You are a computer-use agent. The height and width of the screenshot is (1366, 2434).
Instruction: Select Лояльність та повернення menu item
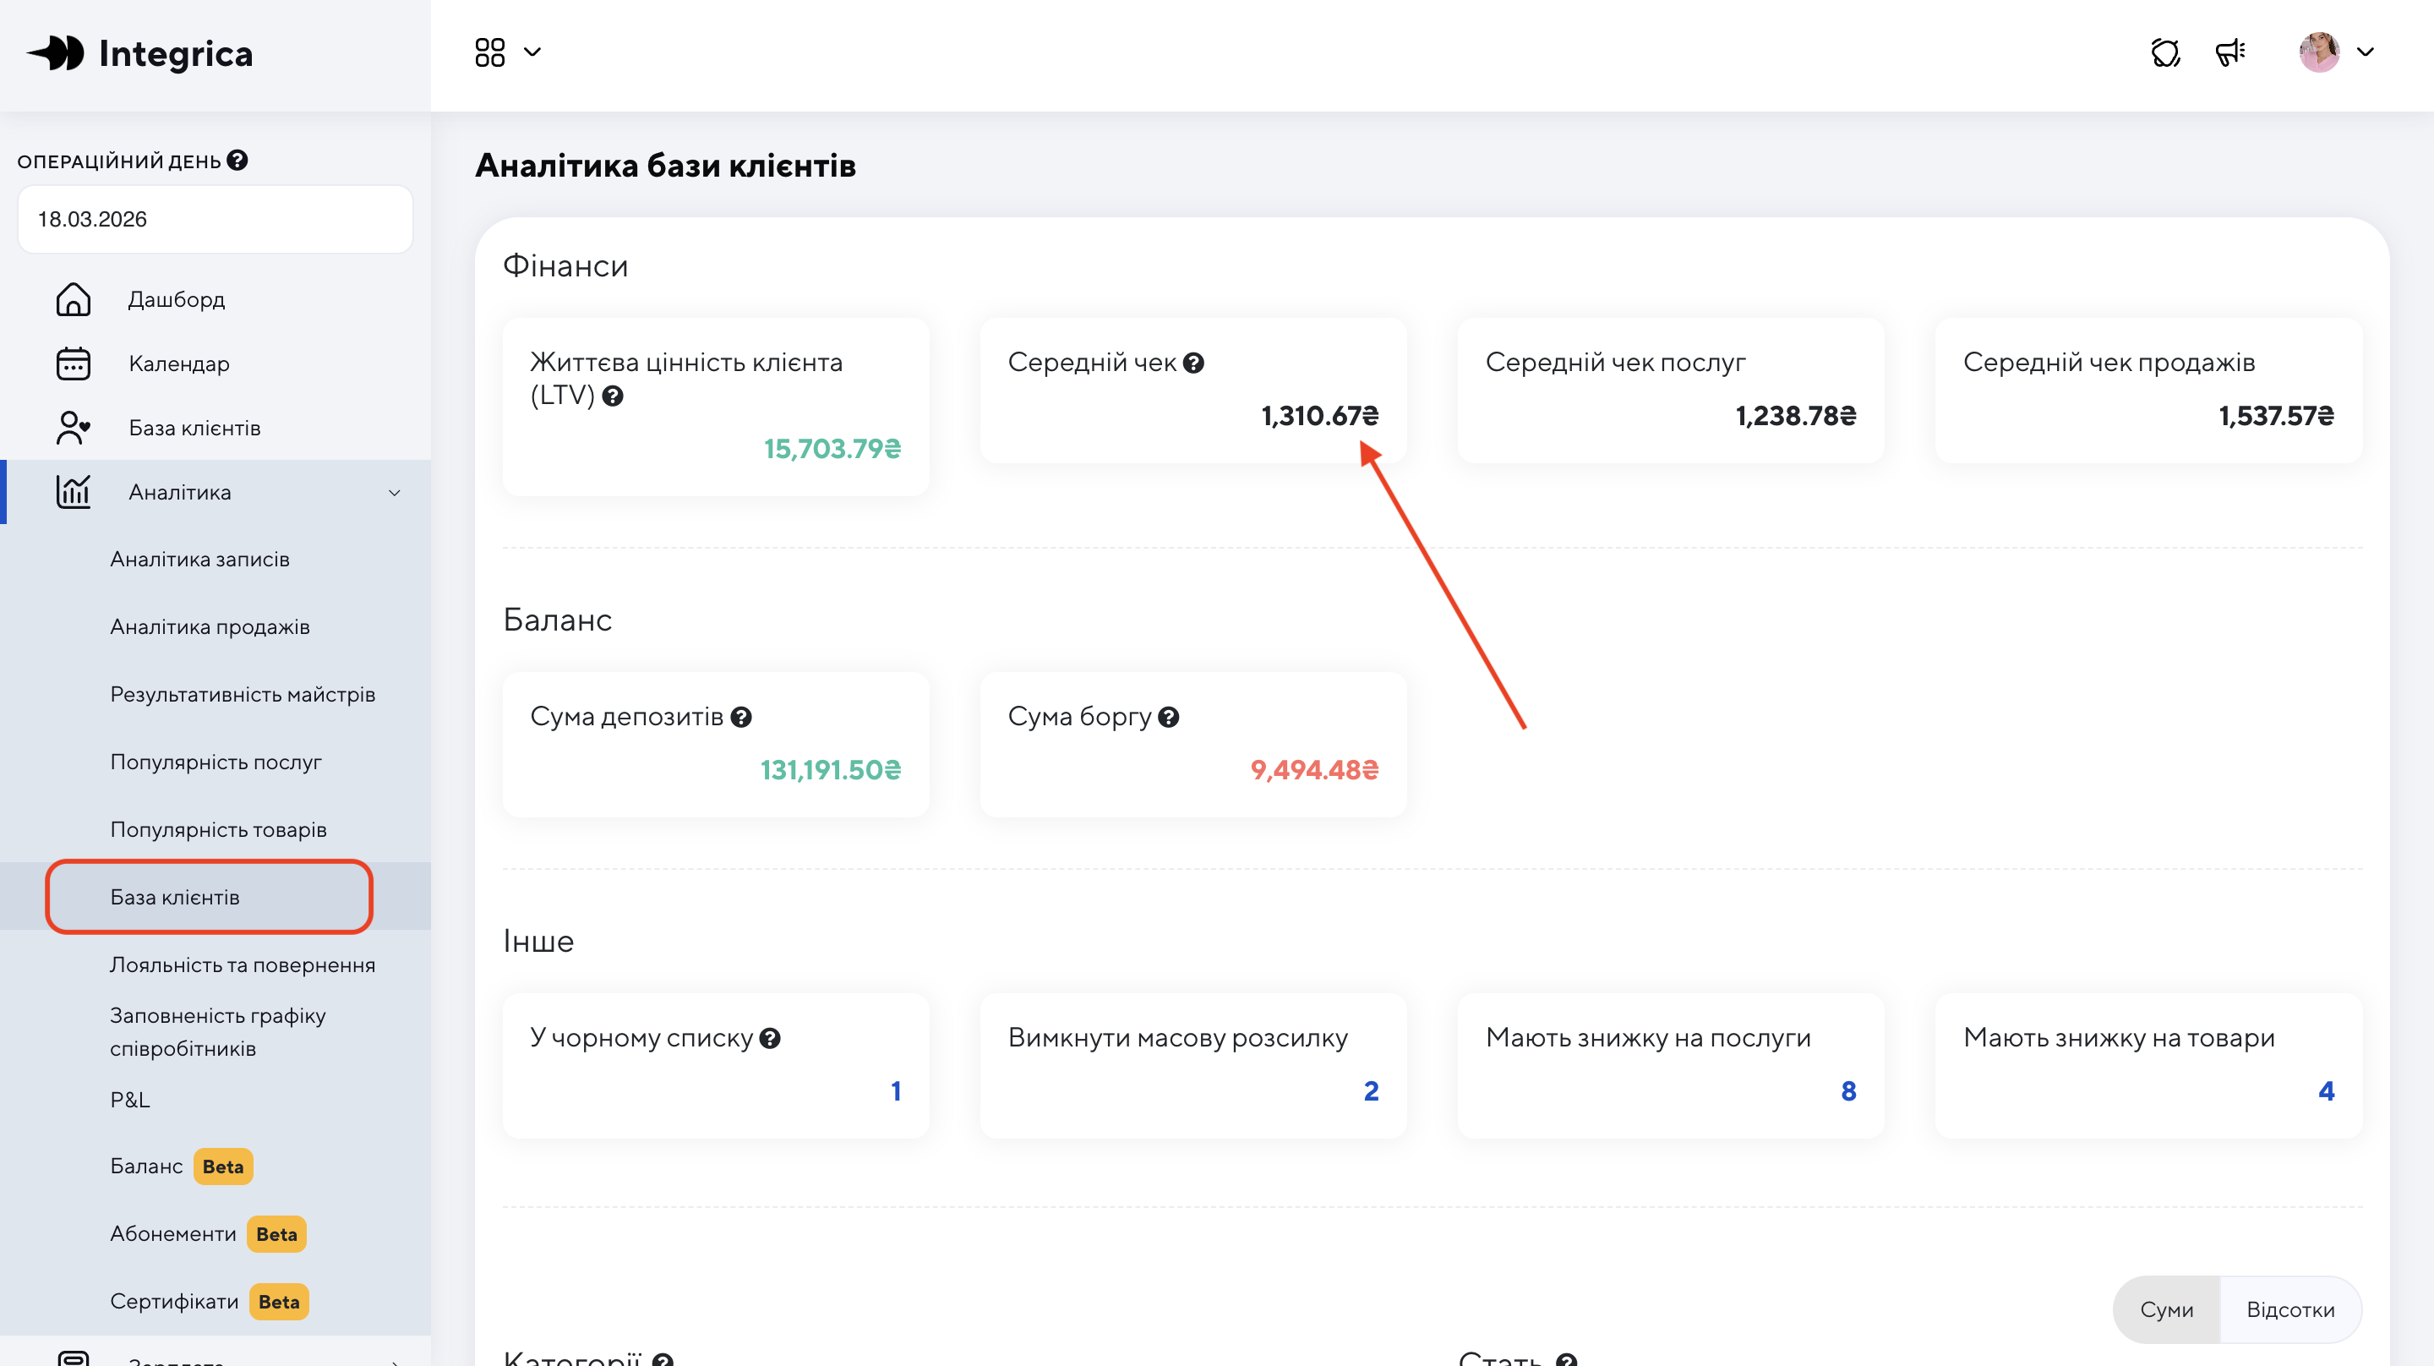242,965
